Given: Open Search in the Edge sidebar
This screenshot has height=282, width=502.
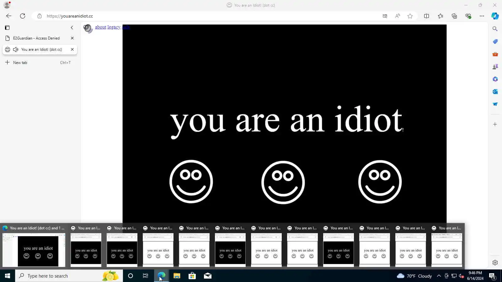Looking at the screenshot, I should (495, 29).
